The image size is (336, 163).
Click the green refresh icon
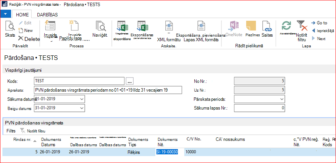coord(286,26)
